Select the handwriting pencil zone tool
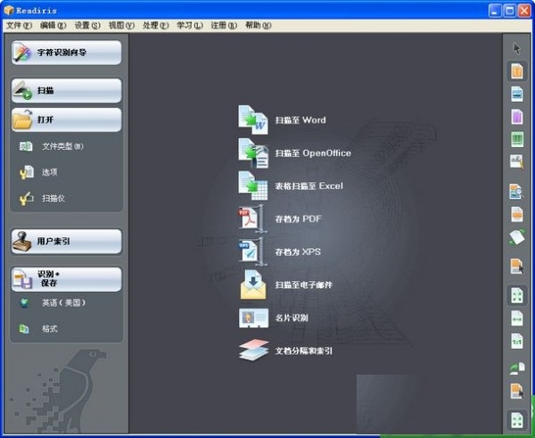Viewport: 535px width, 438px height. click(x=517, y=161)
